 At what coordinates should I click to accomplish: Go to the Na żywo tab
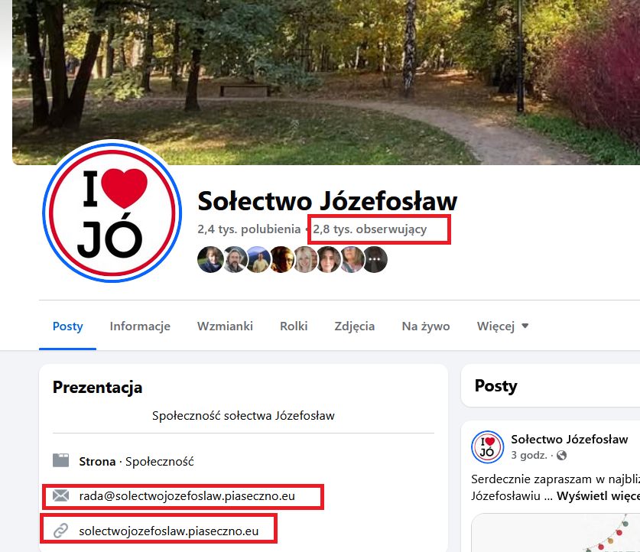point(426,326)
